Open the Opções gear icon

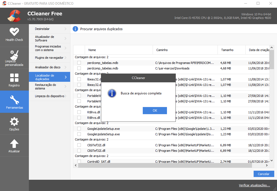pyautogui.click(x=14, y=122)
